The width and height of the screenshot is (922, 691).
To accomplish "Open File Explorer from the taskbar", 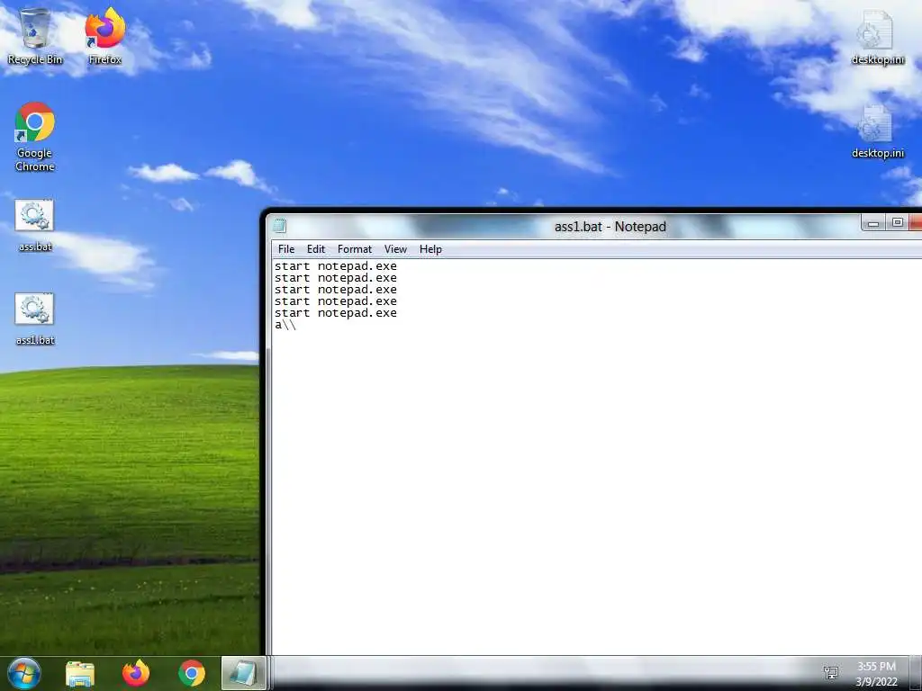I will pyautogui.click(x=80, y=673).
